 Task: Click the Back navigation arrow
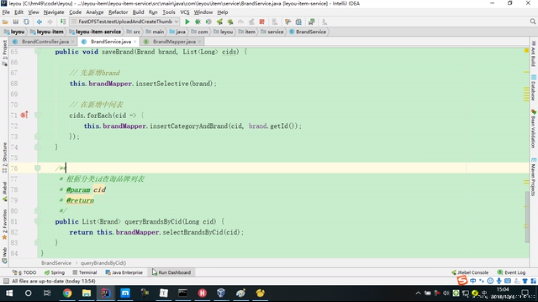(x=39, y=22)
